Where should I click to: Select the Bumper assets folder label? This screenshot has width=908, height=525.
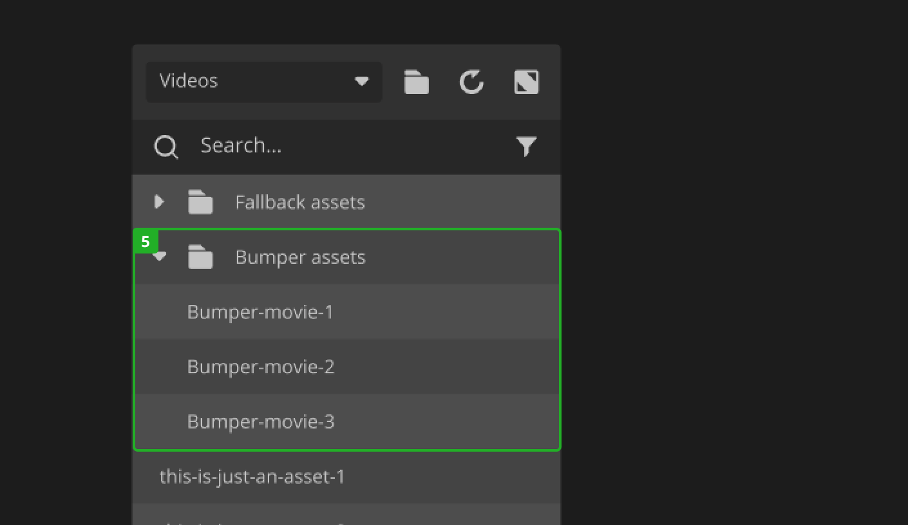300,257
